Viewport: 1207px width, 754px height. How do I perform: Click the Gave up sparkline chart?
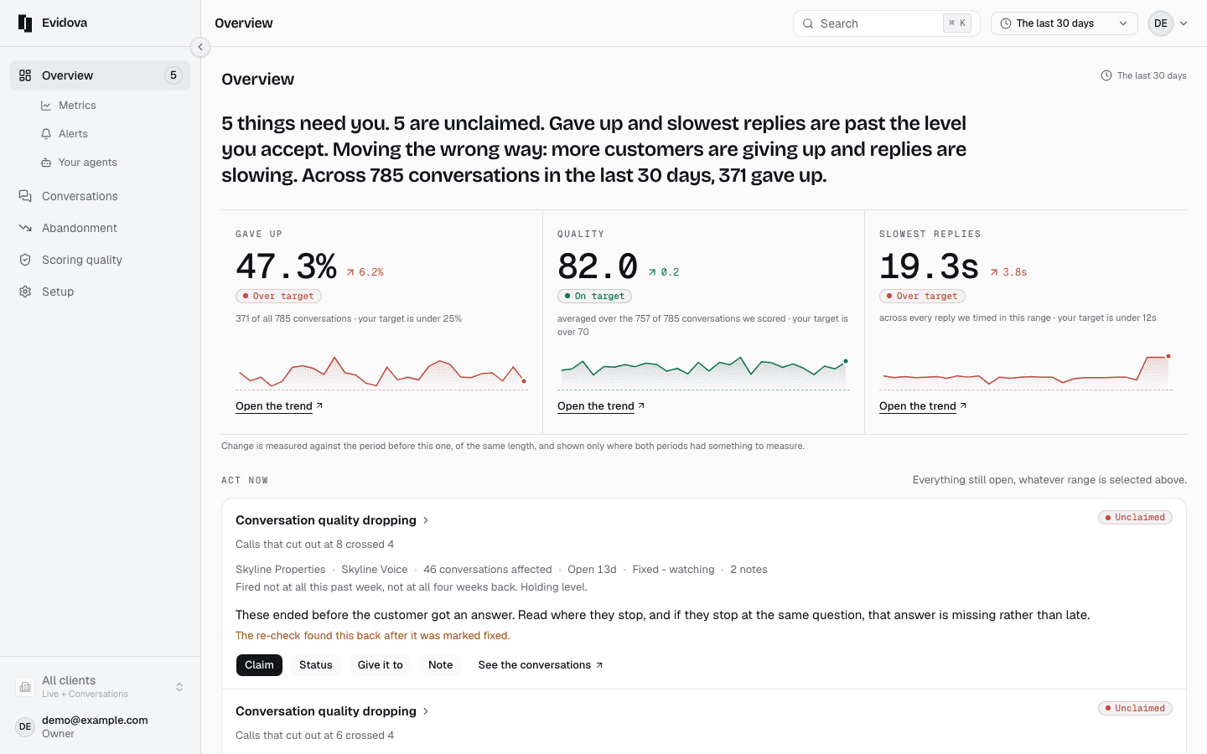click(x=382, y=371)
